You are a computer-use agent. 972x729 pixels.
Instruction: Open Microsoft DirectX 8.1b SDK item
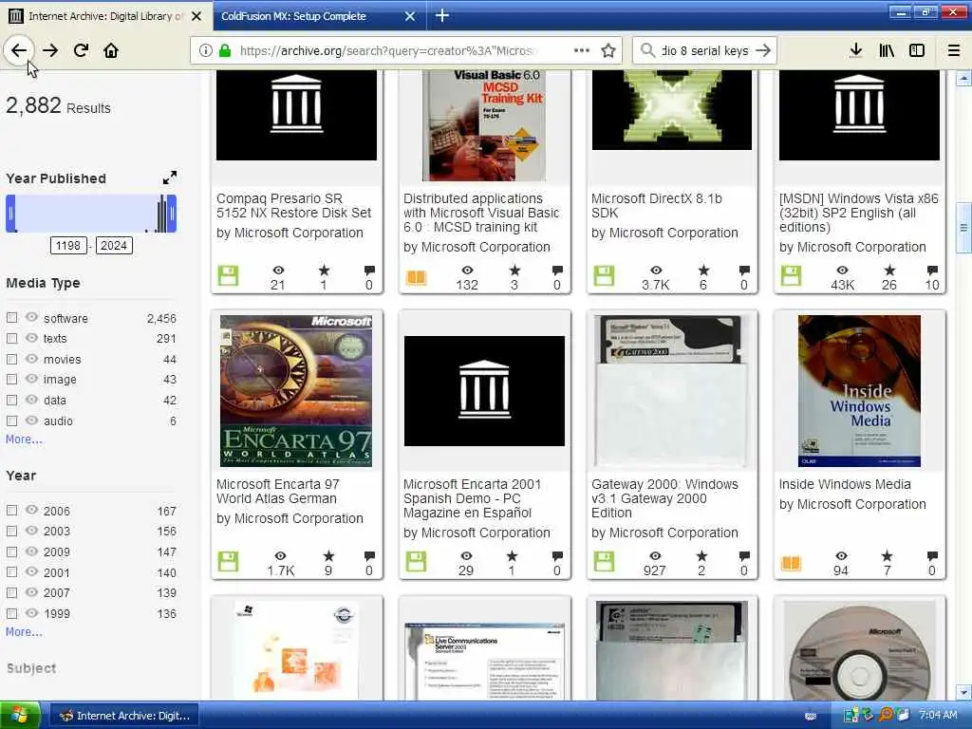(x=657, y=205)
